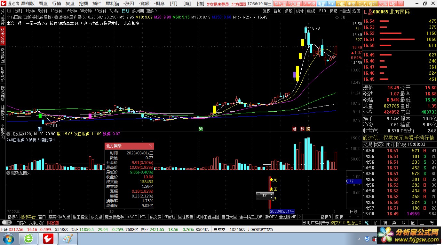
Task: Open the 插件 menu
Action: [x=97, y=4]
